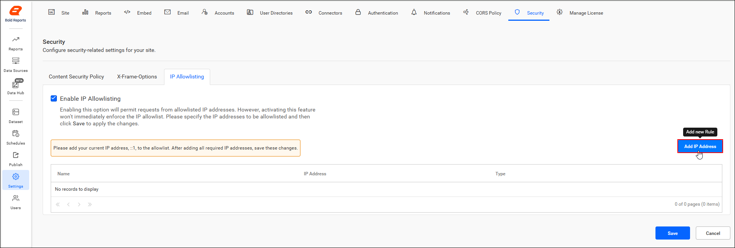Select the IP Allowlisting tab
Viewport: 735px width, 248px height.
click(187, 77)
